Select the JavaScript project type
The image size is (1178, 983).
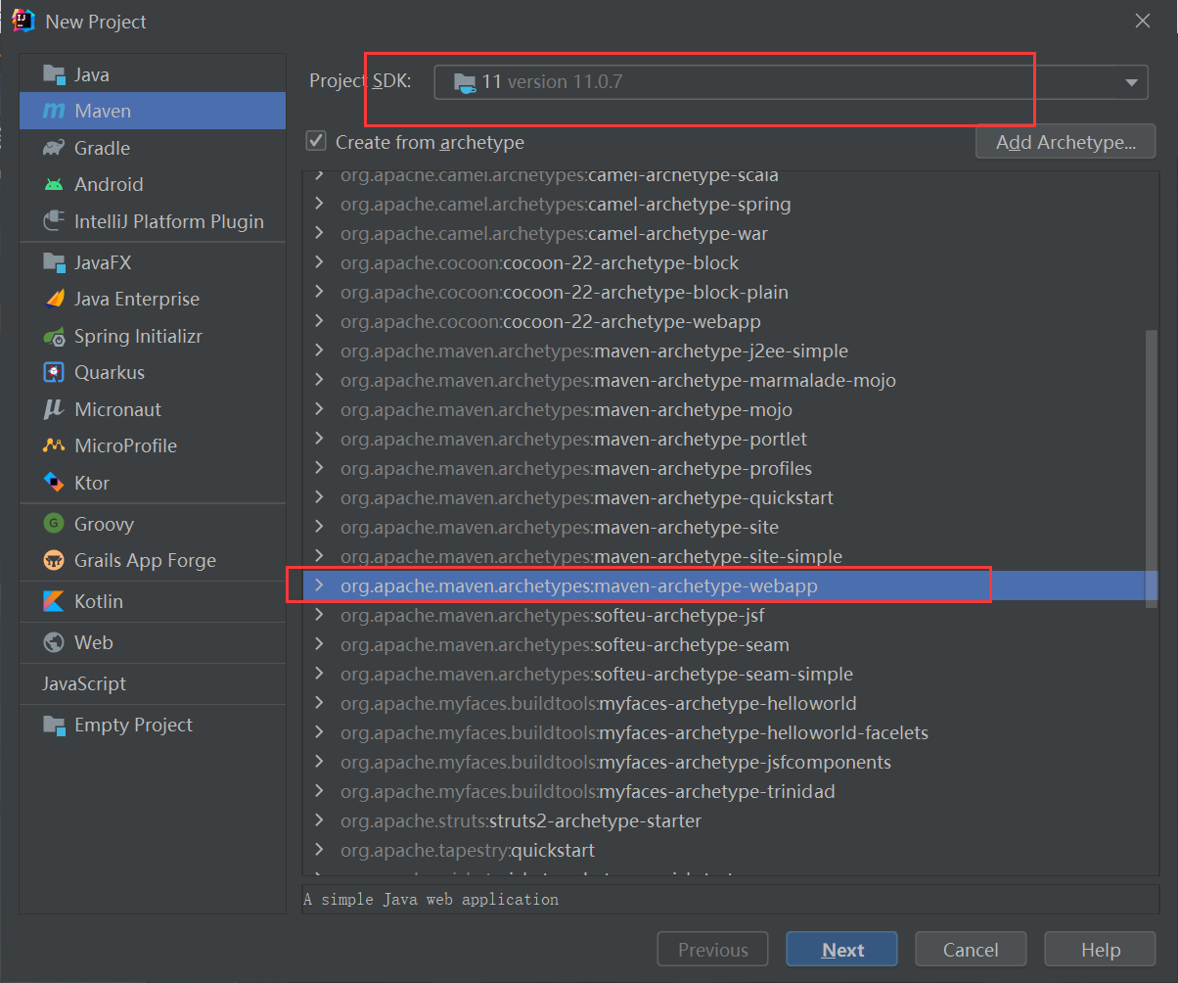tap(153, 683)
